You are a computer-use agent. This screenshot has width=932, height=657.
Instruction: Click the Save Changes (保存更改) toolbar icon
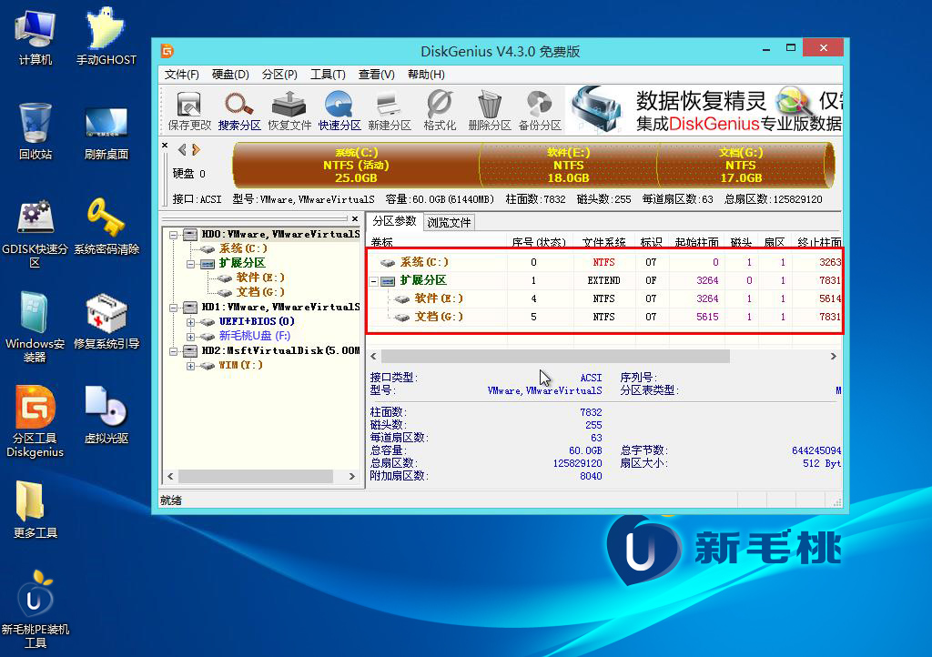pyautogui.click(x=189, y=110)
